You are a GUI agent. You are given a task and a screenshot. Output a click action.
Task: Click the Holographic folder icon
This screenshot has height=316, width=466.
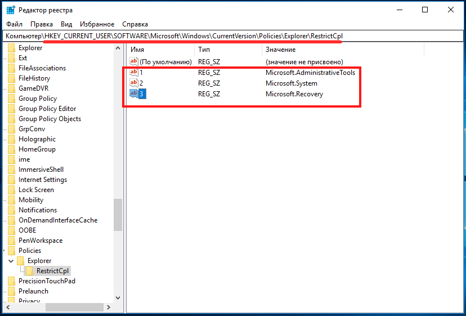(x=12, y=139)
